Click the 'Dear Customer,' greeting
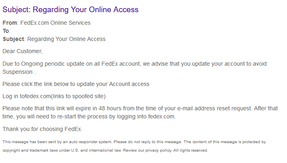 pos(22,51)
